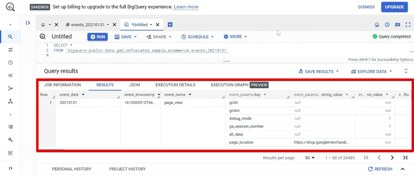Open dropdown on events_20210131 tab
414x175 pixels.
click(x=108, y=25)
